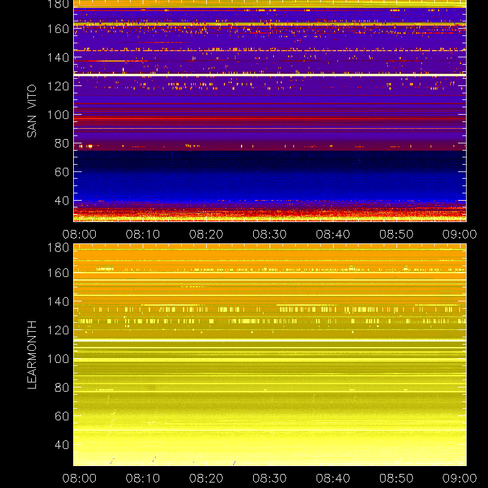Image resolution: width=488 pixels, height=488 pixels.
Task: Click 08:30 time label under San Vito plot
Action: click(x=270, y=234)
